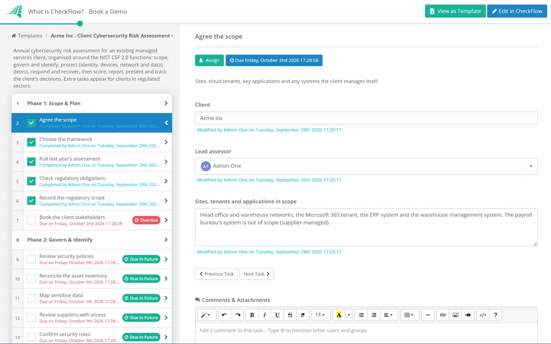Open the magic wand style menu
Image resolution: width=551 pixels, height=344 pixels.
click(x=207, y=315)
